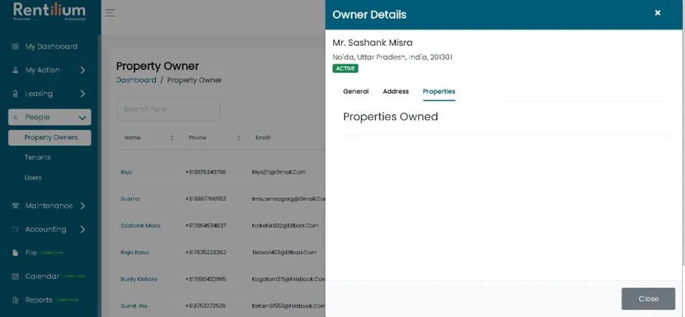Open owner Bunty Kishore's name link
Screen dimensions: 685x317
139,279
